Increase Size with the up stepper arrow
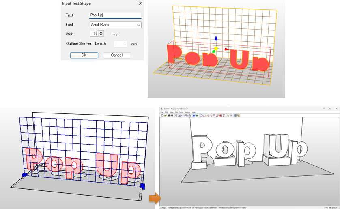 click(x=101, y=32)
